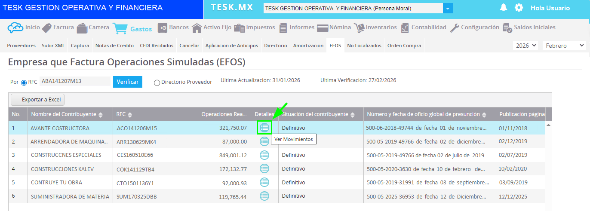Screen dimensions: 590x211
Task: Click Hola Usuario account link
Action: [550, 8]
